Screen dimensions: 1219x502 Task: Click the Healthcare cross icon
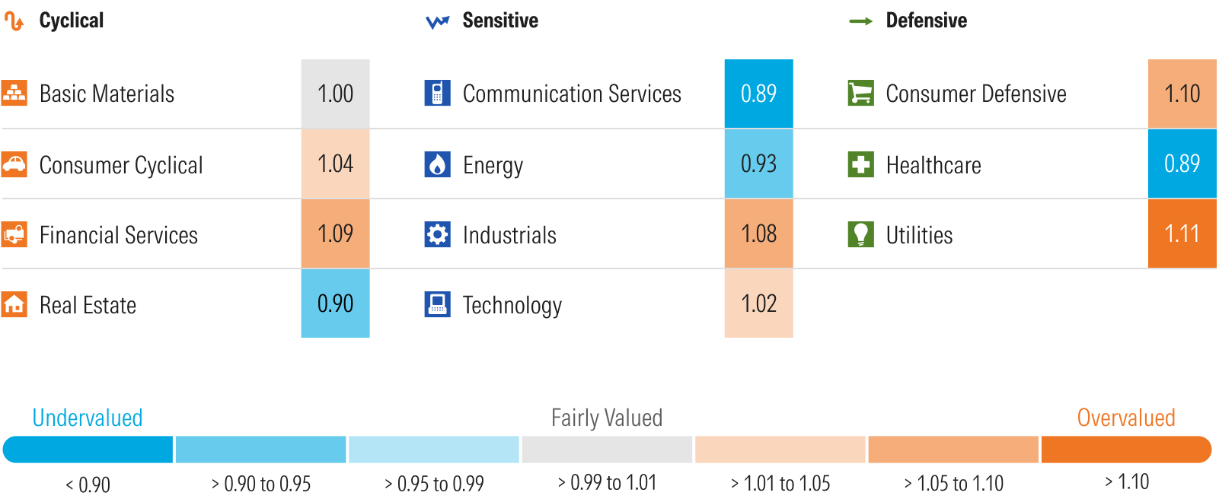pyautogui.click(x=860, y=164)
